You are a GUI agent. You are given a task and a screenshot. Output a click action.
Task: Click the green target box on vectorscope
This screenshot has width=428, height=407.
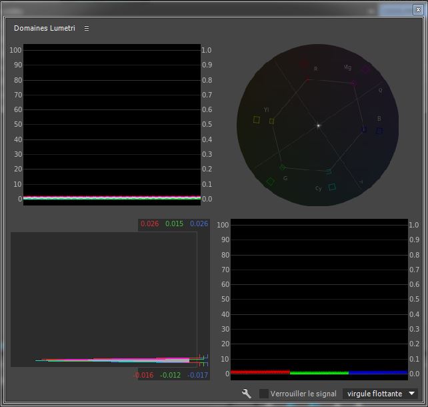[270, 181]
